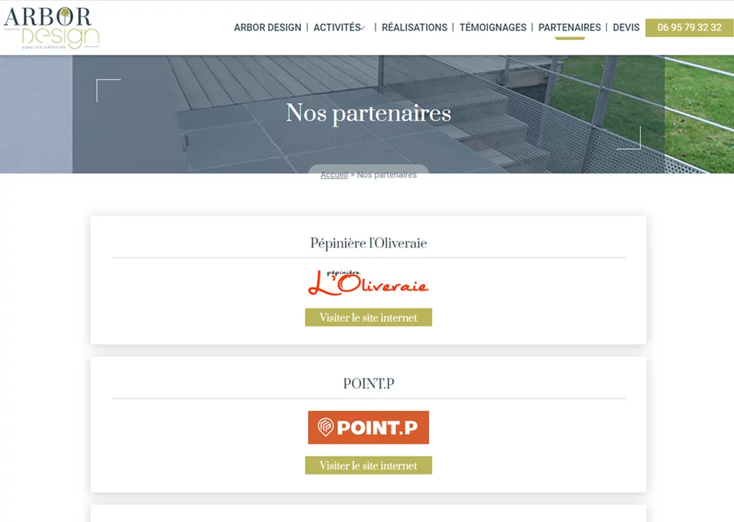Open the ARBOR DESIGN menu item
The image size is (734, 522).
(267, 28)
